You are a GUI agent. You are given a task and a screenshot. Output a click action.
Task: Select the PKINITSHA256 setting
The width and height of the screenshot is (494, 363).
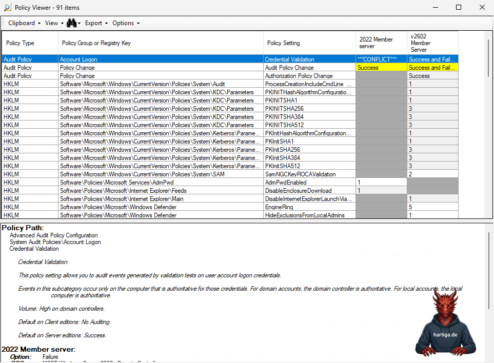click(310, 108)
